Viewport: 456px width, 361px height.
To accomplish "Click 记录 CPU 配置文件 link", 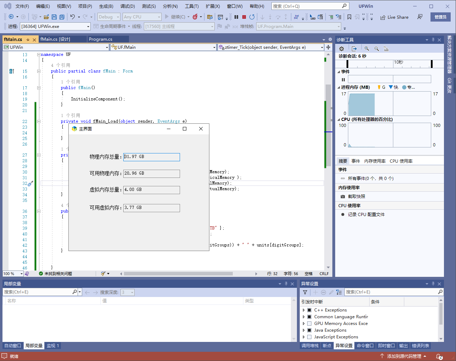I will pos(366,215).
